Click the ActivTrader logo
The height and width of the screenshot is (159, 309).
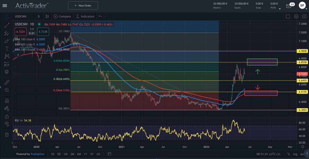(32, 5)
